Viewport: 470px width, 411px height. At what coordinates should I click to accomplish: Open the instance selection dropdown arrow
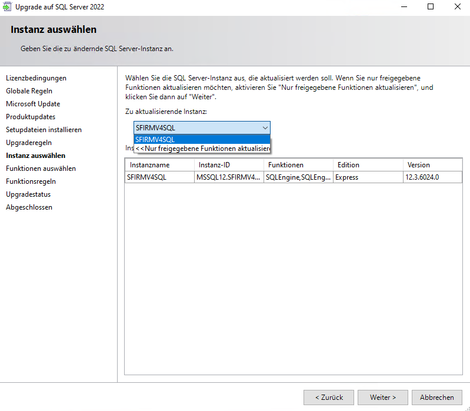pyautogui.click(x=265, y=128)
